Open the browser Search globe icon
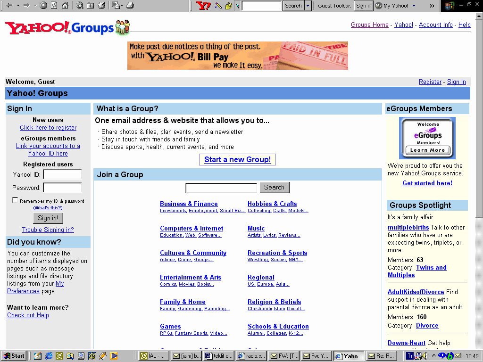 [80, 5]
